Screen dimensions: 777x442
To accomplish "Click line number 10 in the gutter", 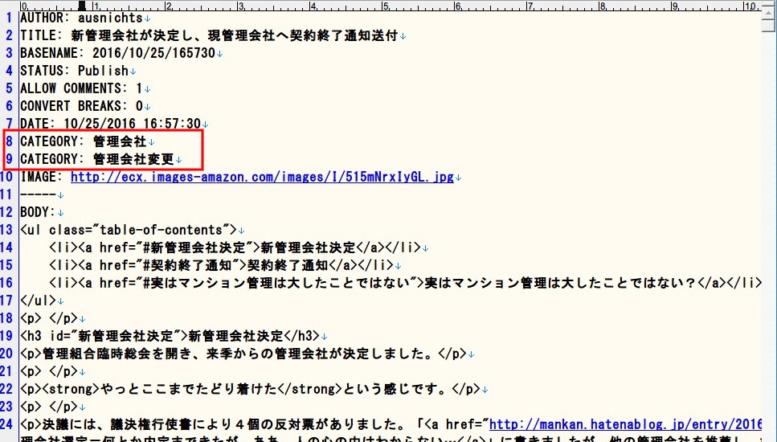I will point(8,177).
